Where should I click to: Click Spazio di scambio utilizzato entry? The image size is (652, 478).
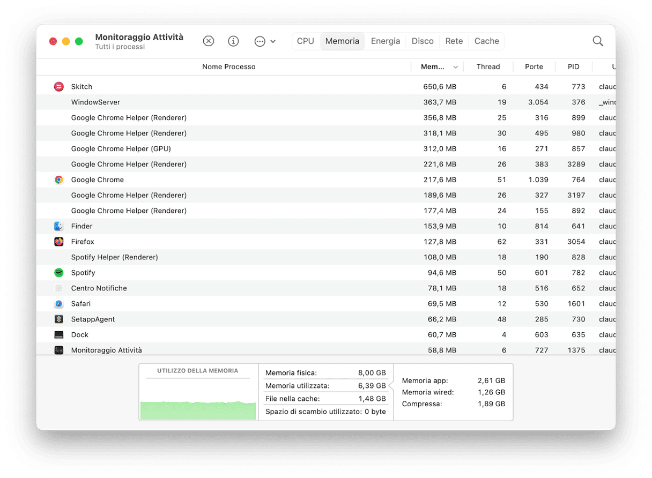tap(326, 412)
